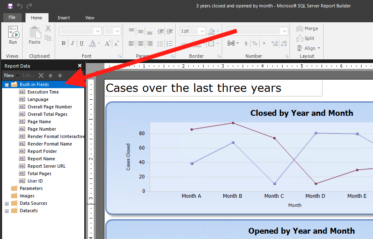Toggle underline text formatting
Viewport: 373px width, 239px height.
pyautogui.click(x=81, y=43)
